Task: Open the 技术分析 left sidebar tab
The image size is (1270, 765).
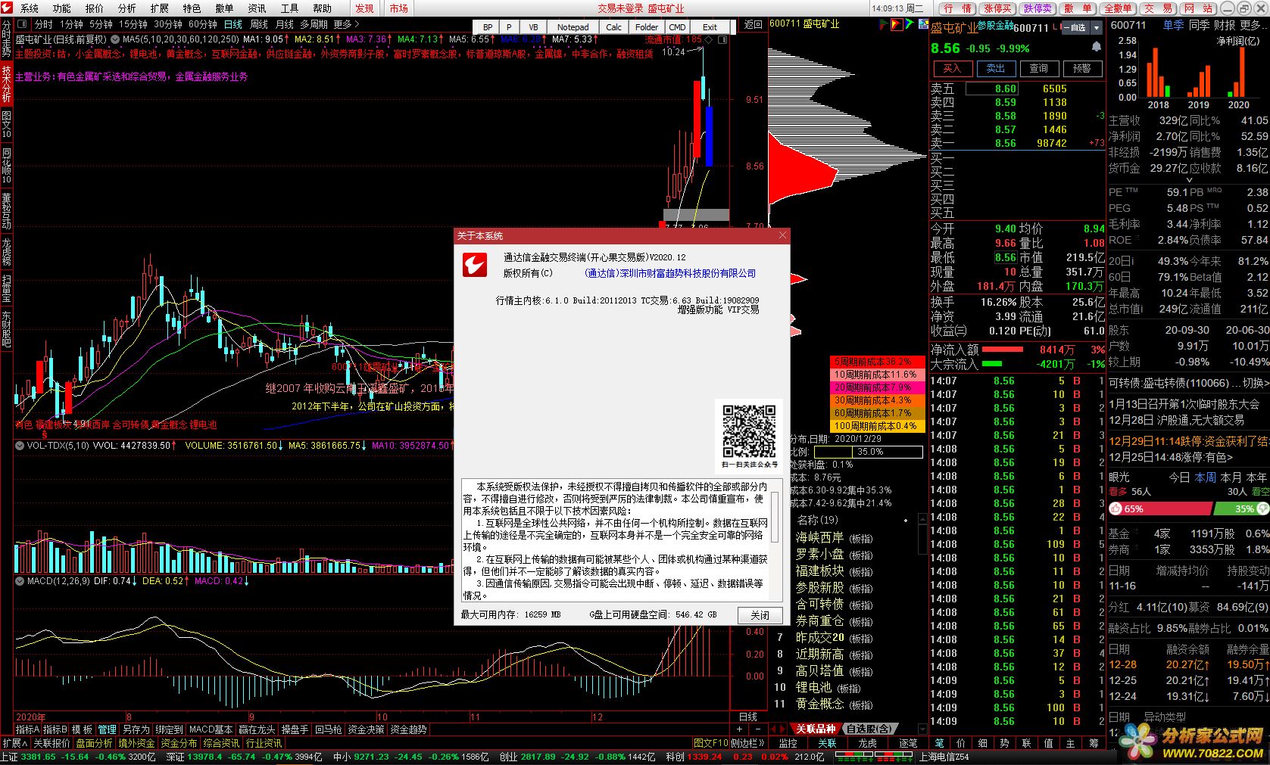Action: (x=7, y=83)
